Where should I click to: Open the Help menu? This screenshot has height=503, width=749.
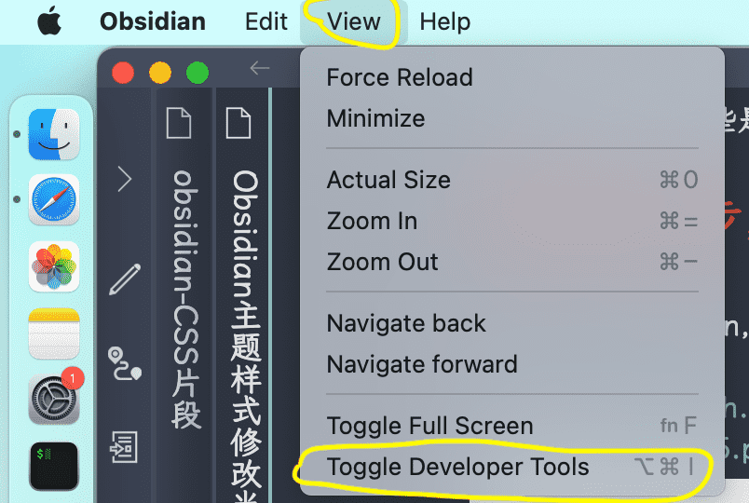coord(444,21)
